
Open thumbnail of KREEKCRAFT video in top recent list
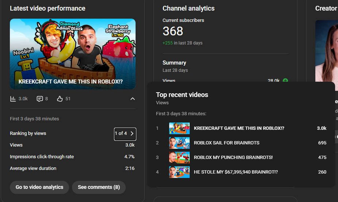click(179, 128)
